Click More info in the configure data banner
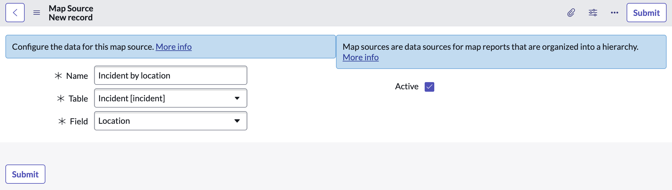The height and width of the screenshot is (190, 672). tap(173, 47)
